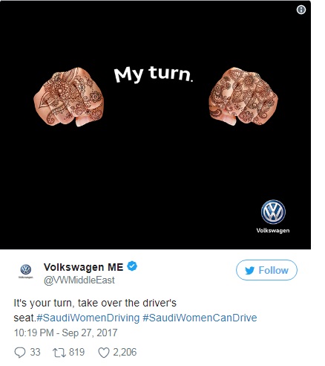Viewport: 325px width, 366px height.
Task: Click the "My turn." headline in the image
Action: pyautogui.click(x=154, y=74)
